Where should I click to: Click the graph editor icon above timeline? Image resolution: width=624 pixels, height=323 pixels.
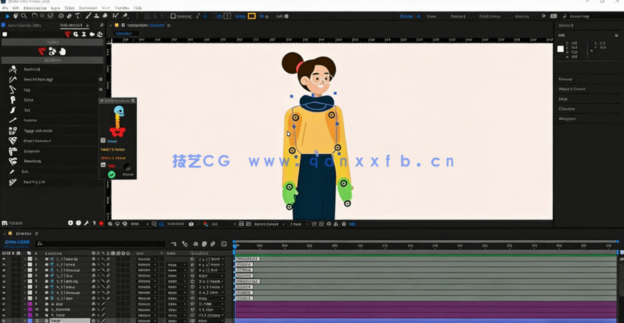[224, 244]
